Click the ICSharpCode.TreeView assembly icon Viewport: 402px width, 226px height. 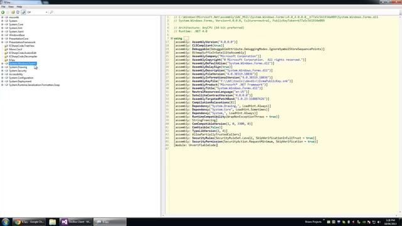click(6, 46)
